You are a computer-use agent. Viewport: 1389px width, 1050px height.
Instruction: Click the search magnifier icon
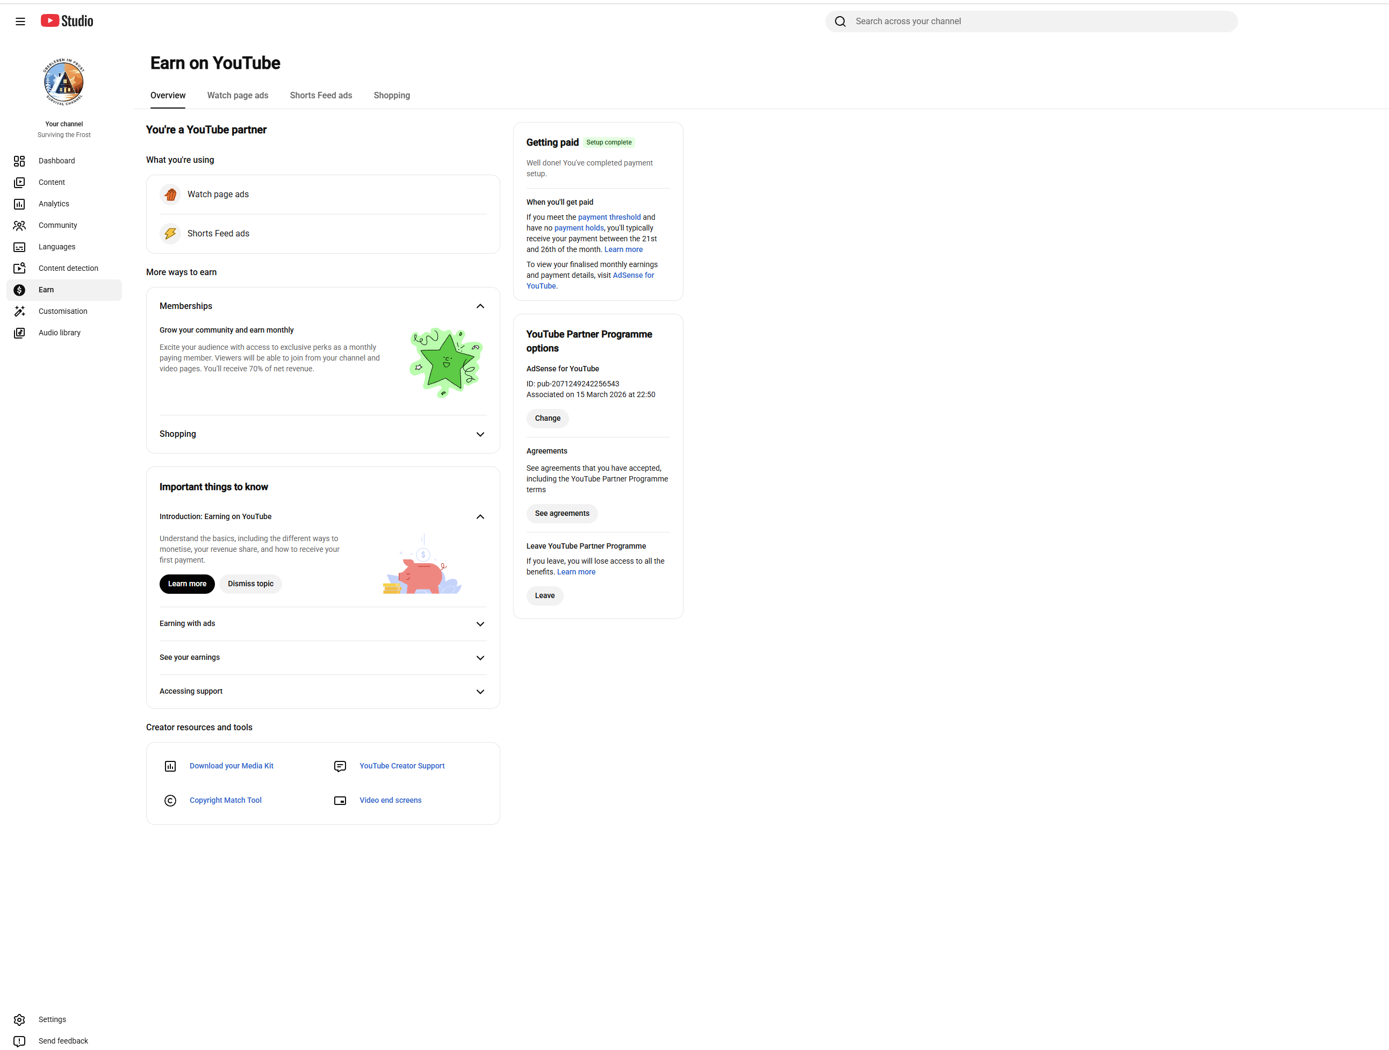click(x=840, y=21)
